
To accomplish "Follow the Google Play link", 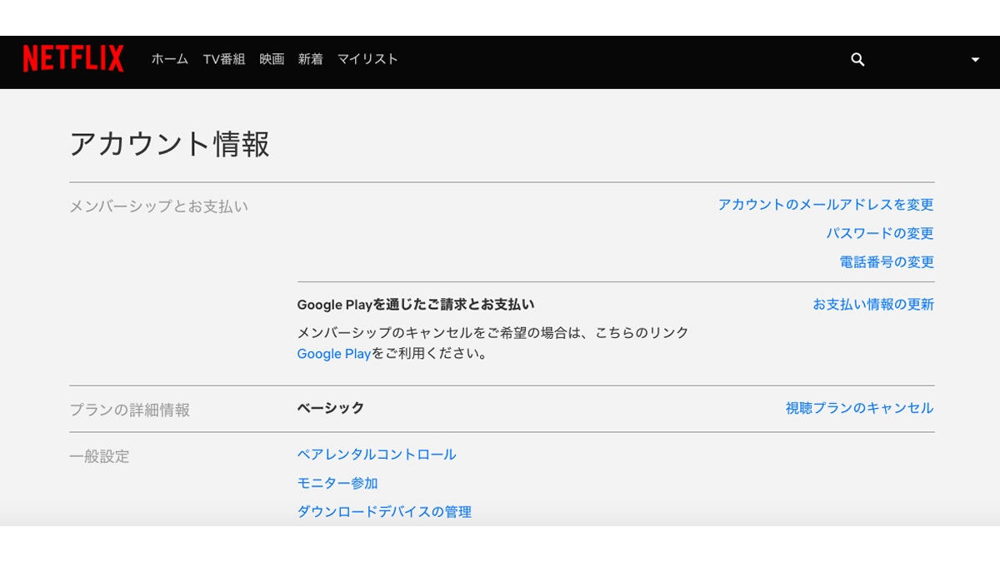I will pos(334,354).
